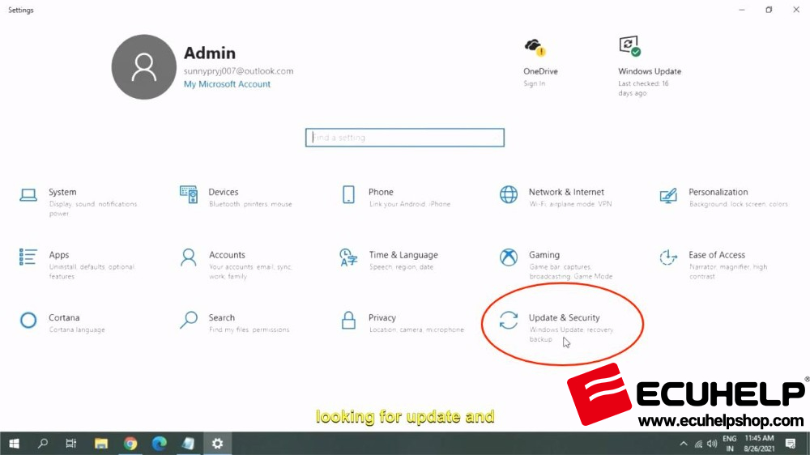Open the Gaming Xbox icon
This screenshot has width=810, height=455.
point(509,257)
